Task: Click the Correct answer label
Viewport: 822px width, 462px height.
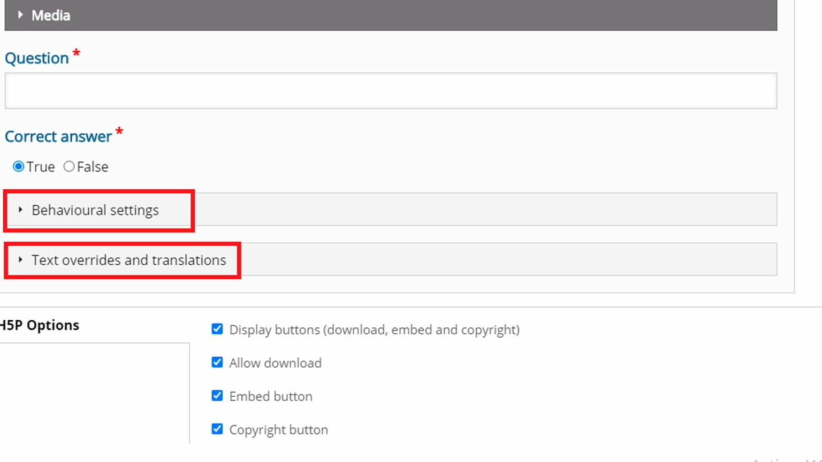Action: [58, 136]
